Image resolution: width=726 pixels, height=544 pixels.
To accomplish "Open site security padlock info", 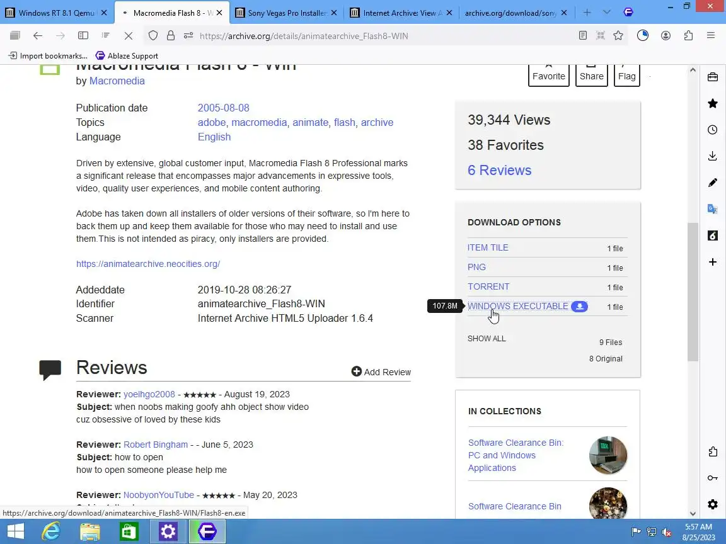I will click(170, 36).
